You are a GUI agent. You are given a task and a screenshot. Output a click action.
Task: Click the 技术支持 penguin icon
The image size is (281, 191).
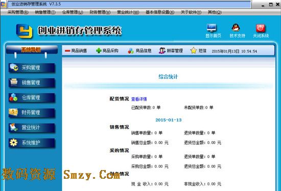click(x=236, y=28)
